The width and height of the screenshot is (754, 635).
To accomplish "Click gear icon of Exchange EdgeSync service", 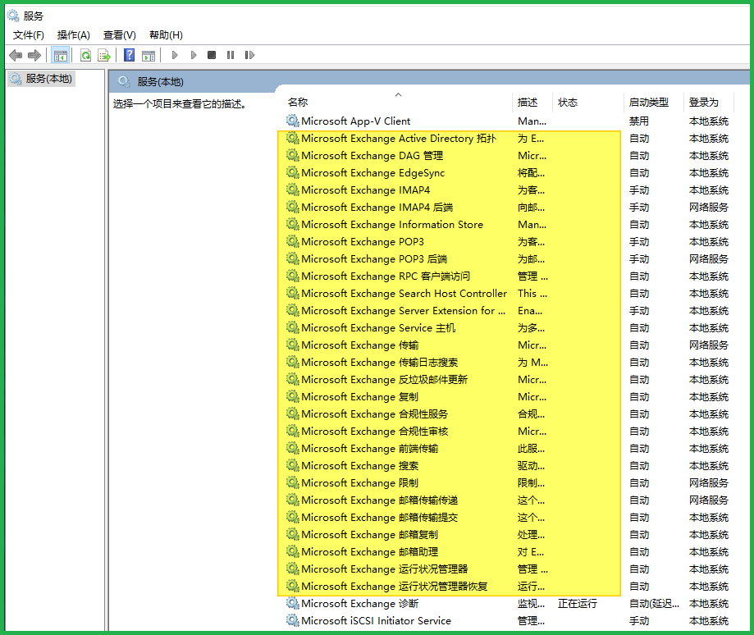I will click(292, 172).
